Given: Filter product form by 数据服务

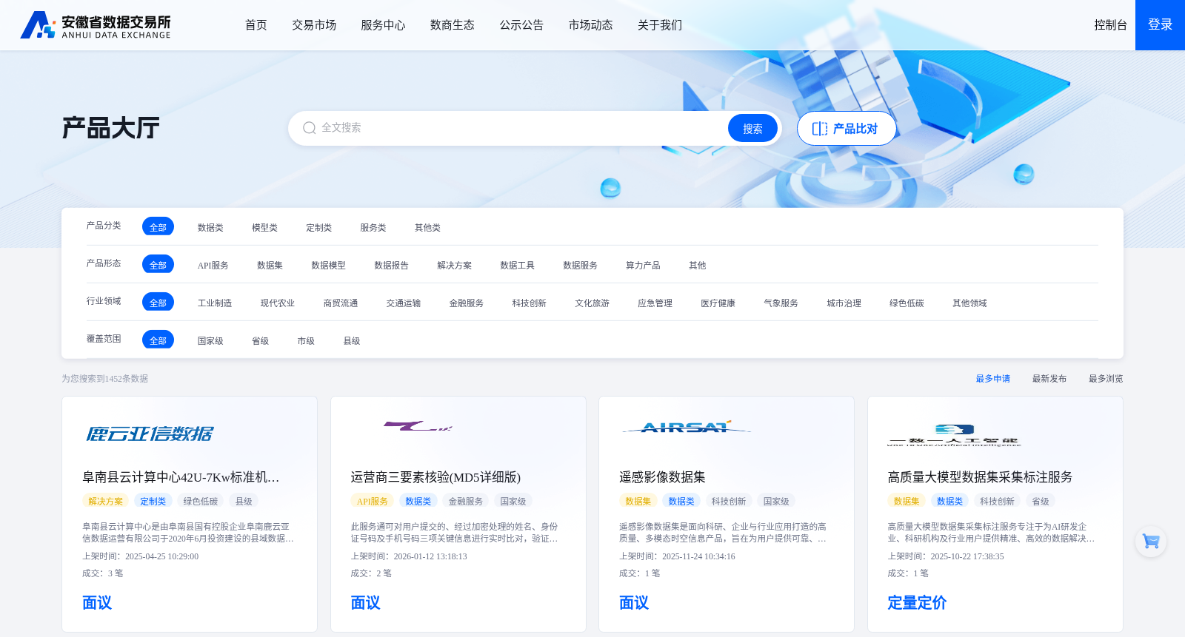Looking at the screenshot, I should (580, 265).
